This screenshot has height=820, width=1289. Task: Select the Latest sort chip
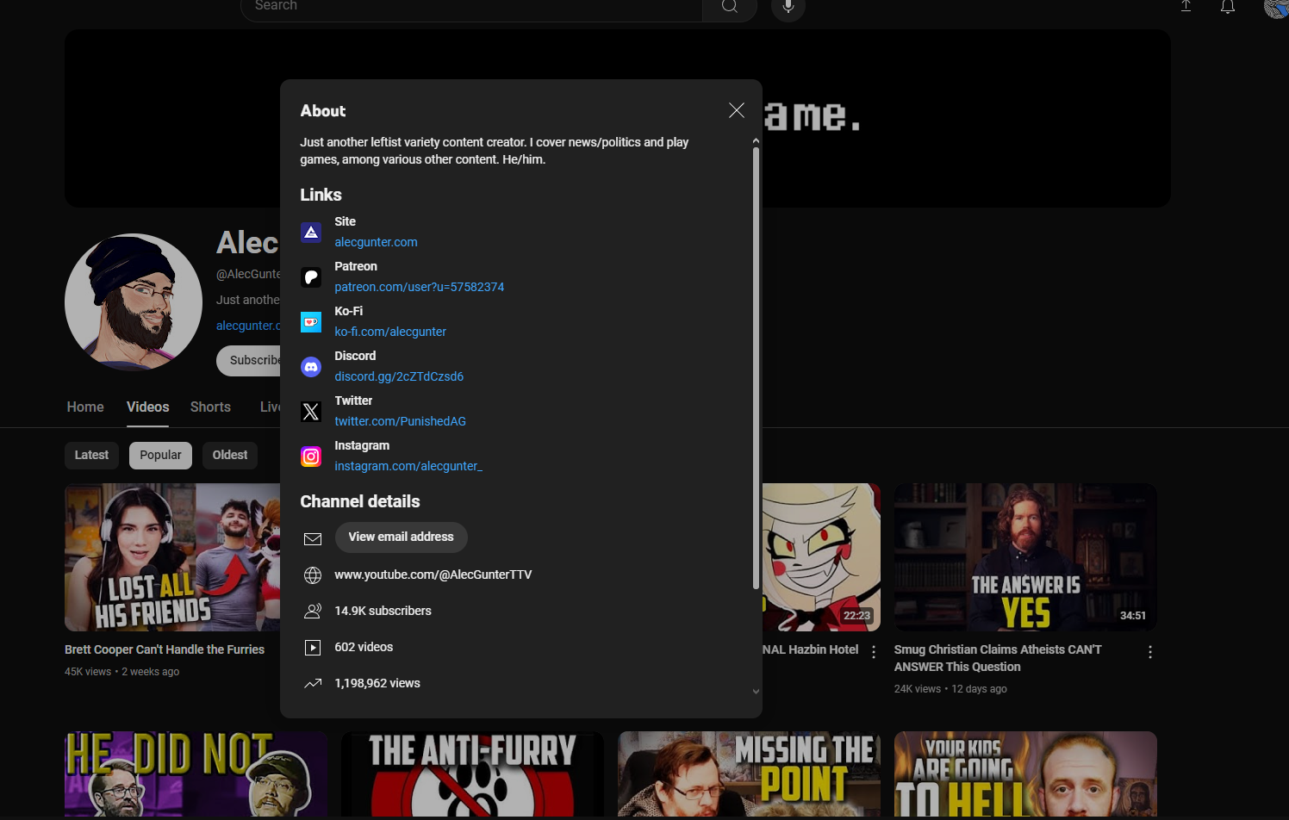click(x=91, y=455)
